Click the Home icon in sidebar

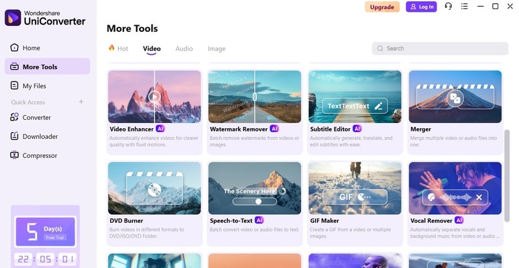tap(14, 48)
